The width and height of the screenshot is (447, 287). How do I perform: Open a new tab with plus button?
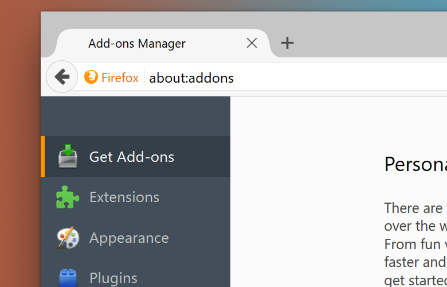287,43
